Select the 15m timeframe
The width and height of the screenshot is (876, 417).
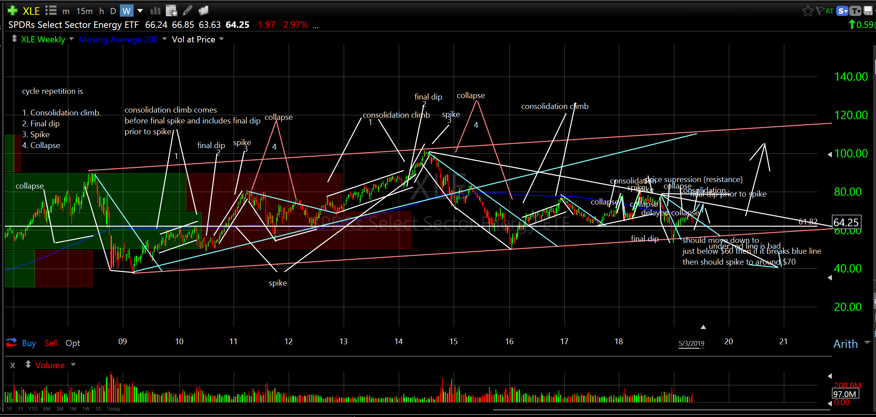pos(84,11)
